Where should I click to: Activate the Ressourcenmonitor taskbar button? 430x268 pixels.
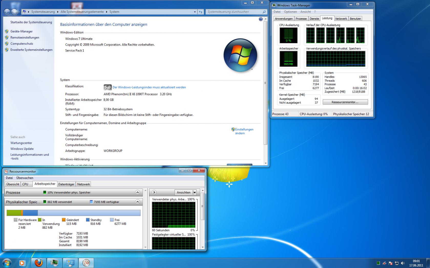click(86, 263)
